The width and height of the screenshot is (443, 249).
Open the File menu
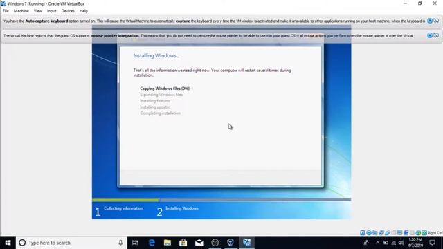(6, 11)
